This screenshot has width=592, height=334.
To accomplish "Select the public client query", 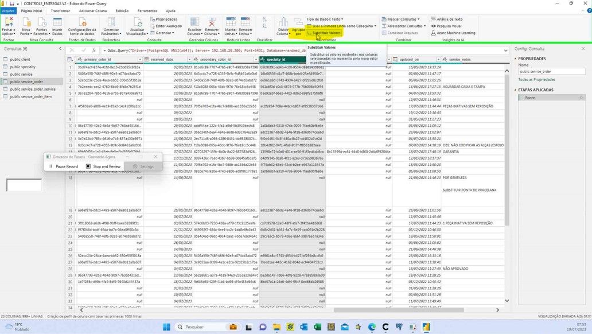I will (20, 59).
